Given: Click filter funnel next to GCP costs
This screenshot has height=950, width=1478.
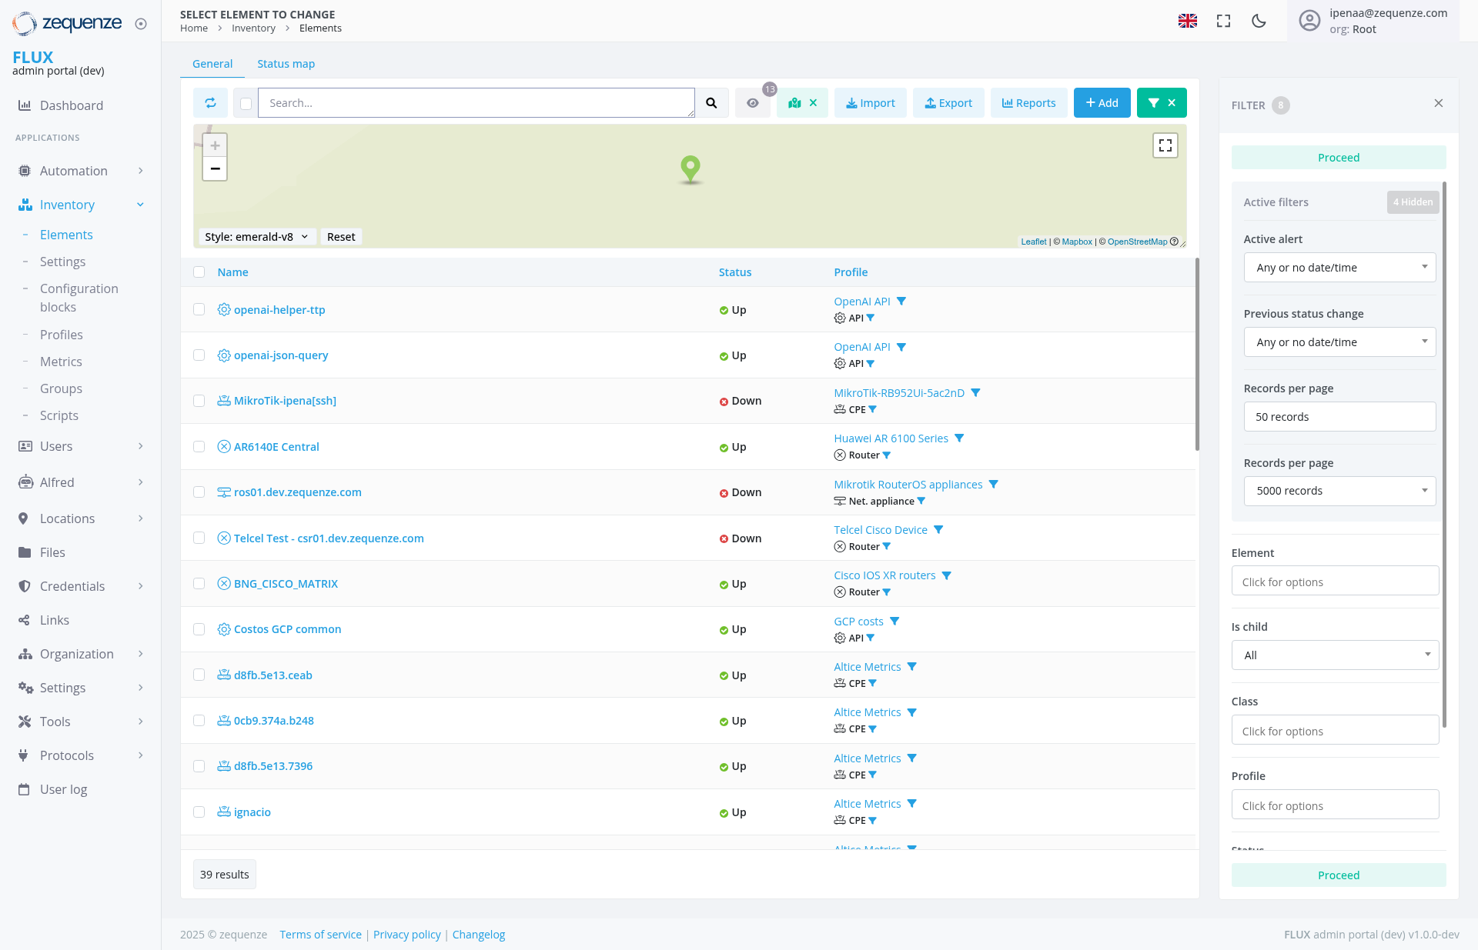Looking at the screenshot, I should [894, 622].
